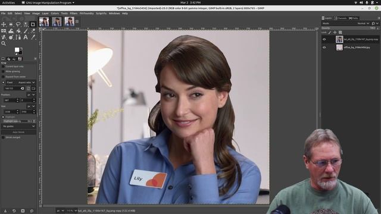Switch to second image tab thumbnail
The image size is (381, 214).
tap(57, 21)
